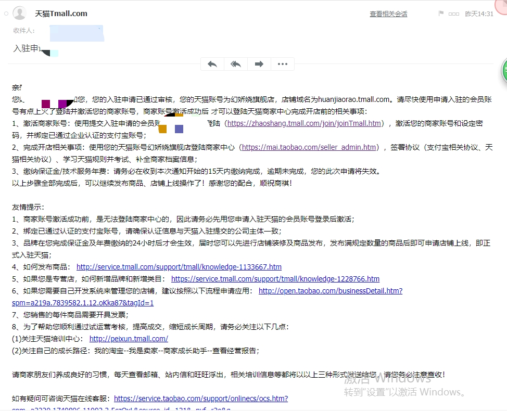Click the Reply All double-arrow button
Image resolution: width=507 pixels, height=411 pixels.
pos(236,64)
